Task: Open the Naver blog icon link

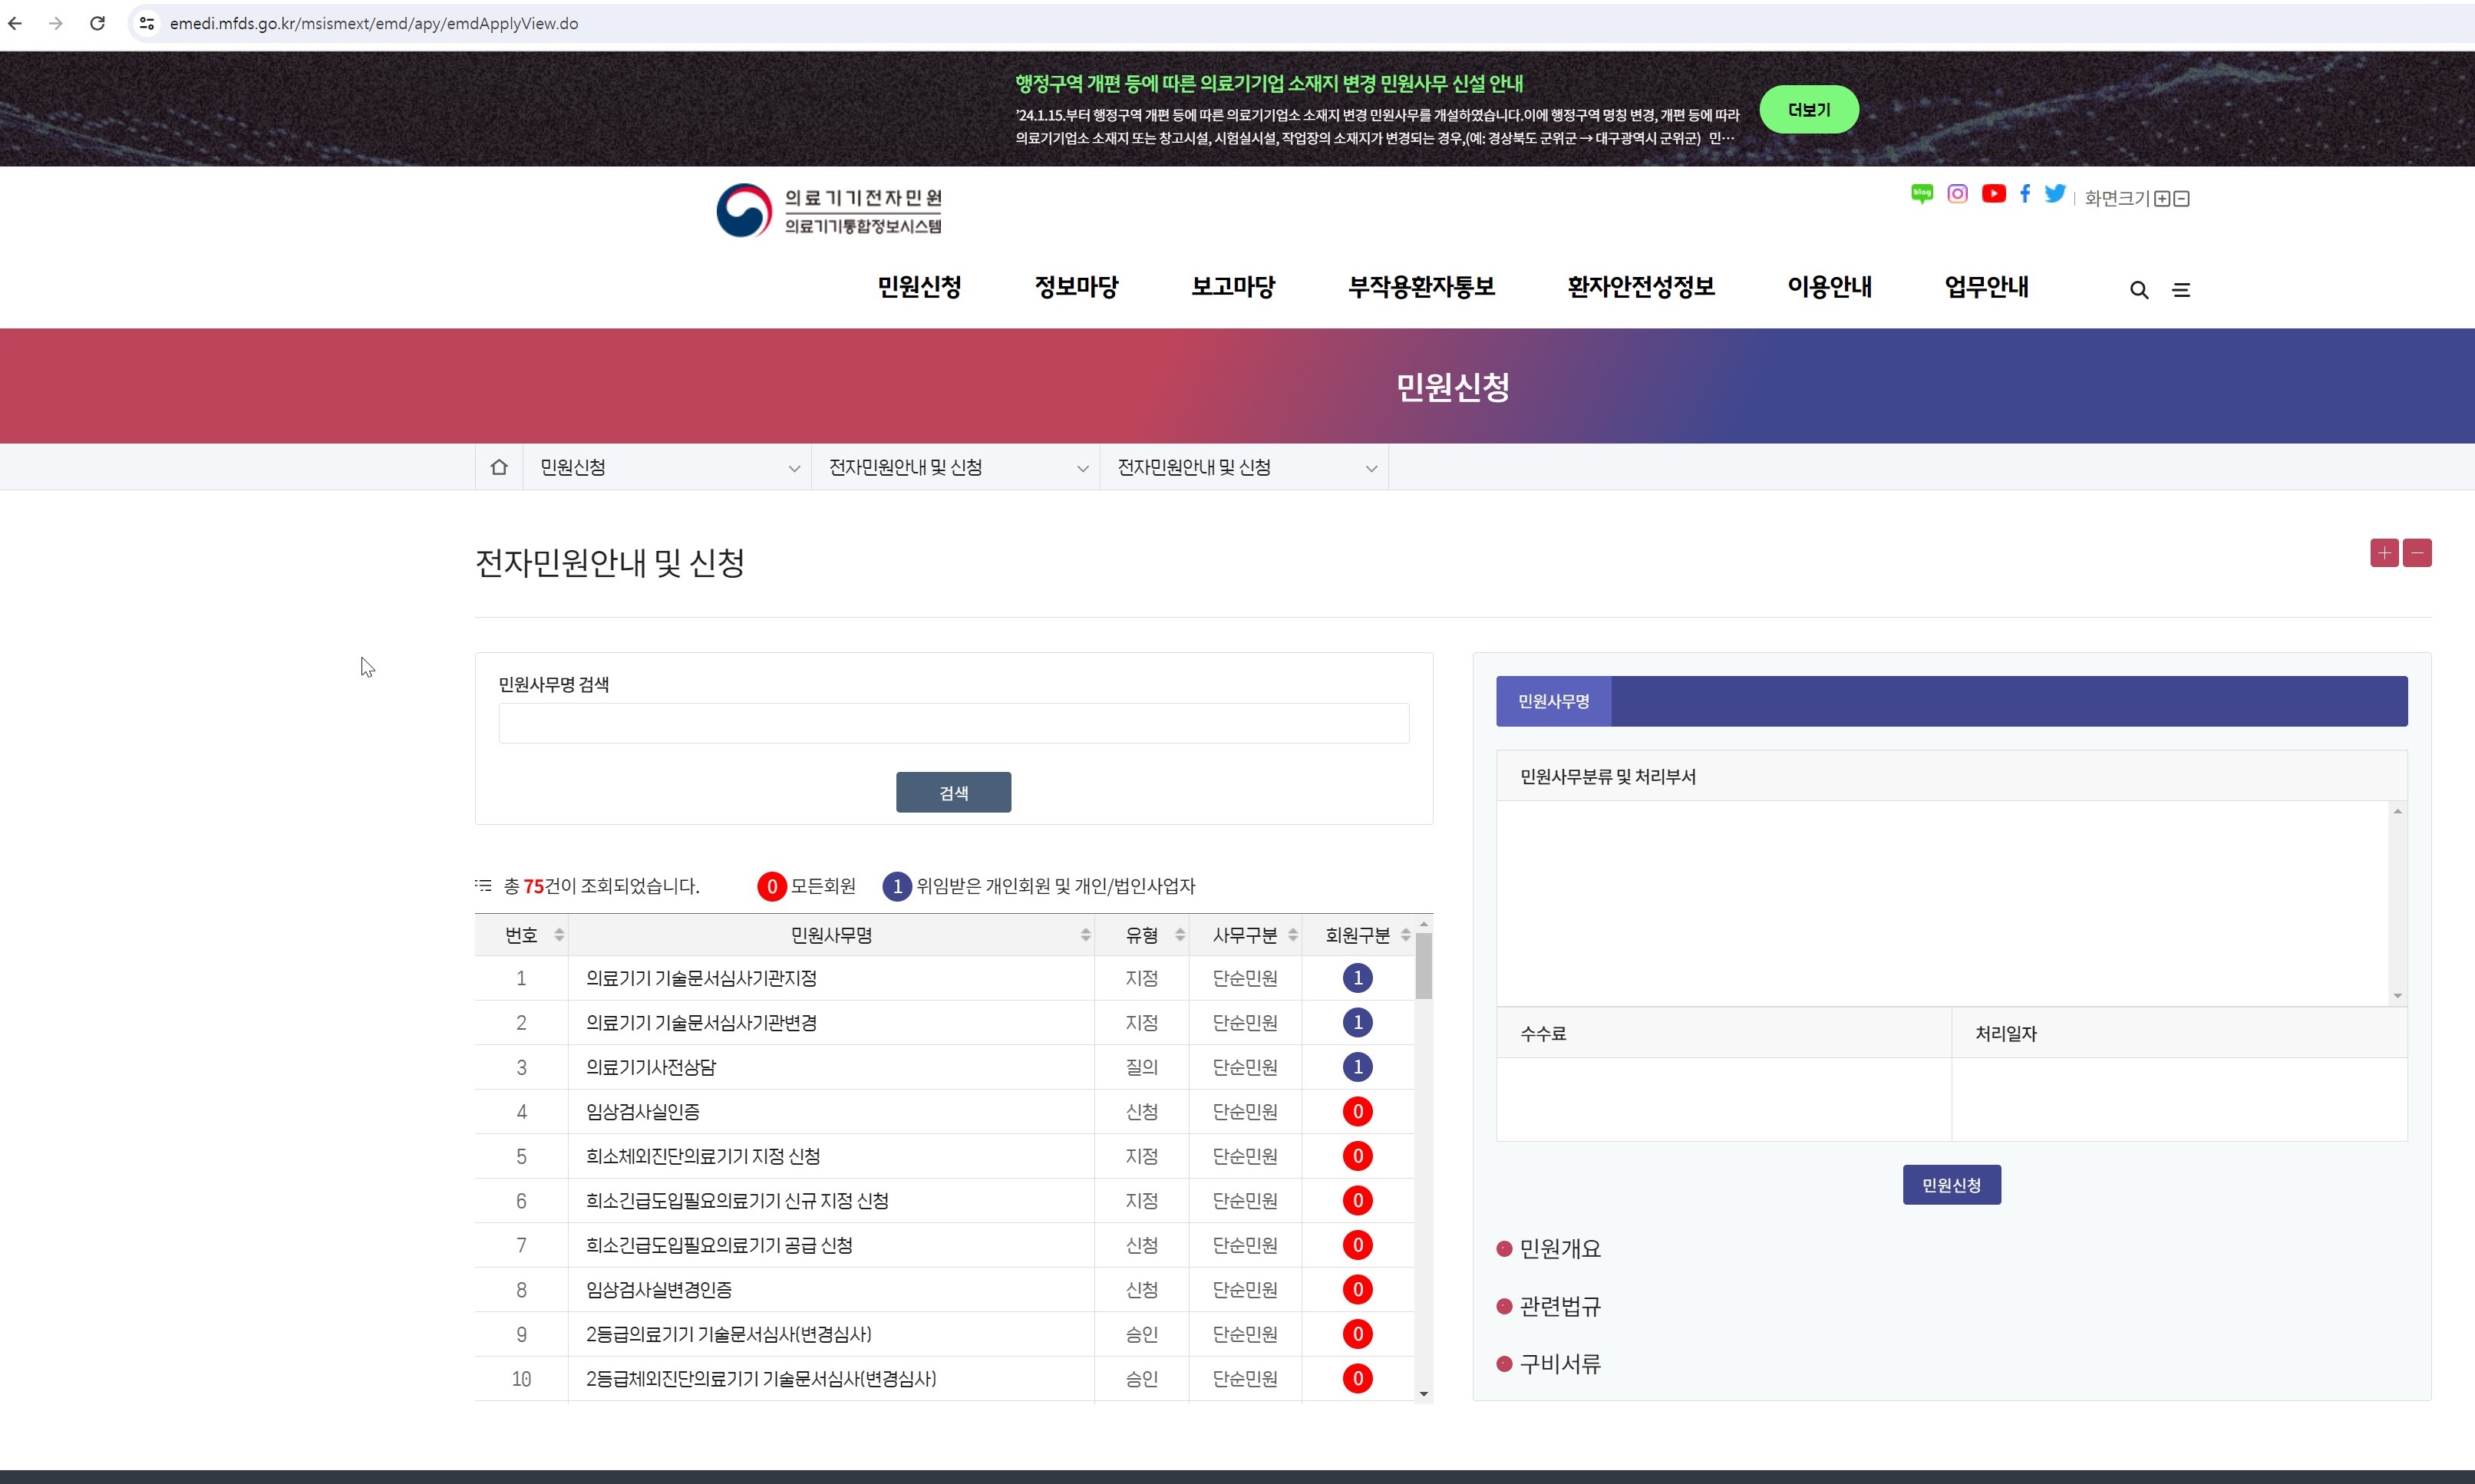Action: click(1921, 194)
